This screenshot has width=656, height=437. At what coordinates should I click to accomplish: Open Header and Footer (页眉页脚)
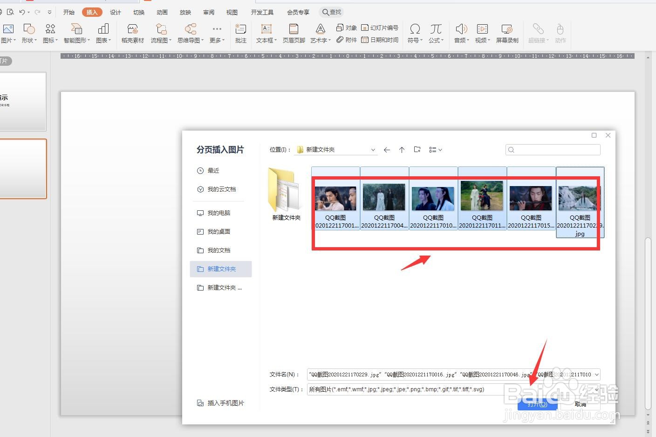(294, 34)
